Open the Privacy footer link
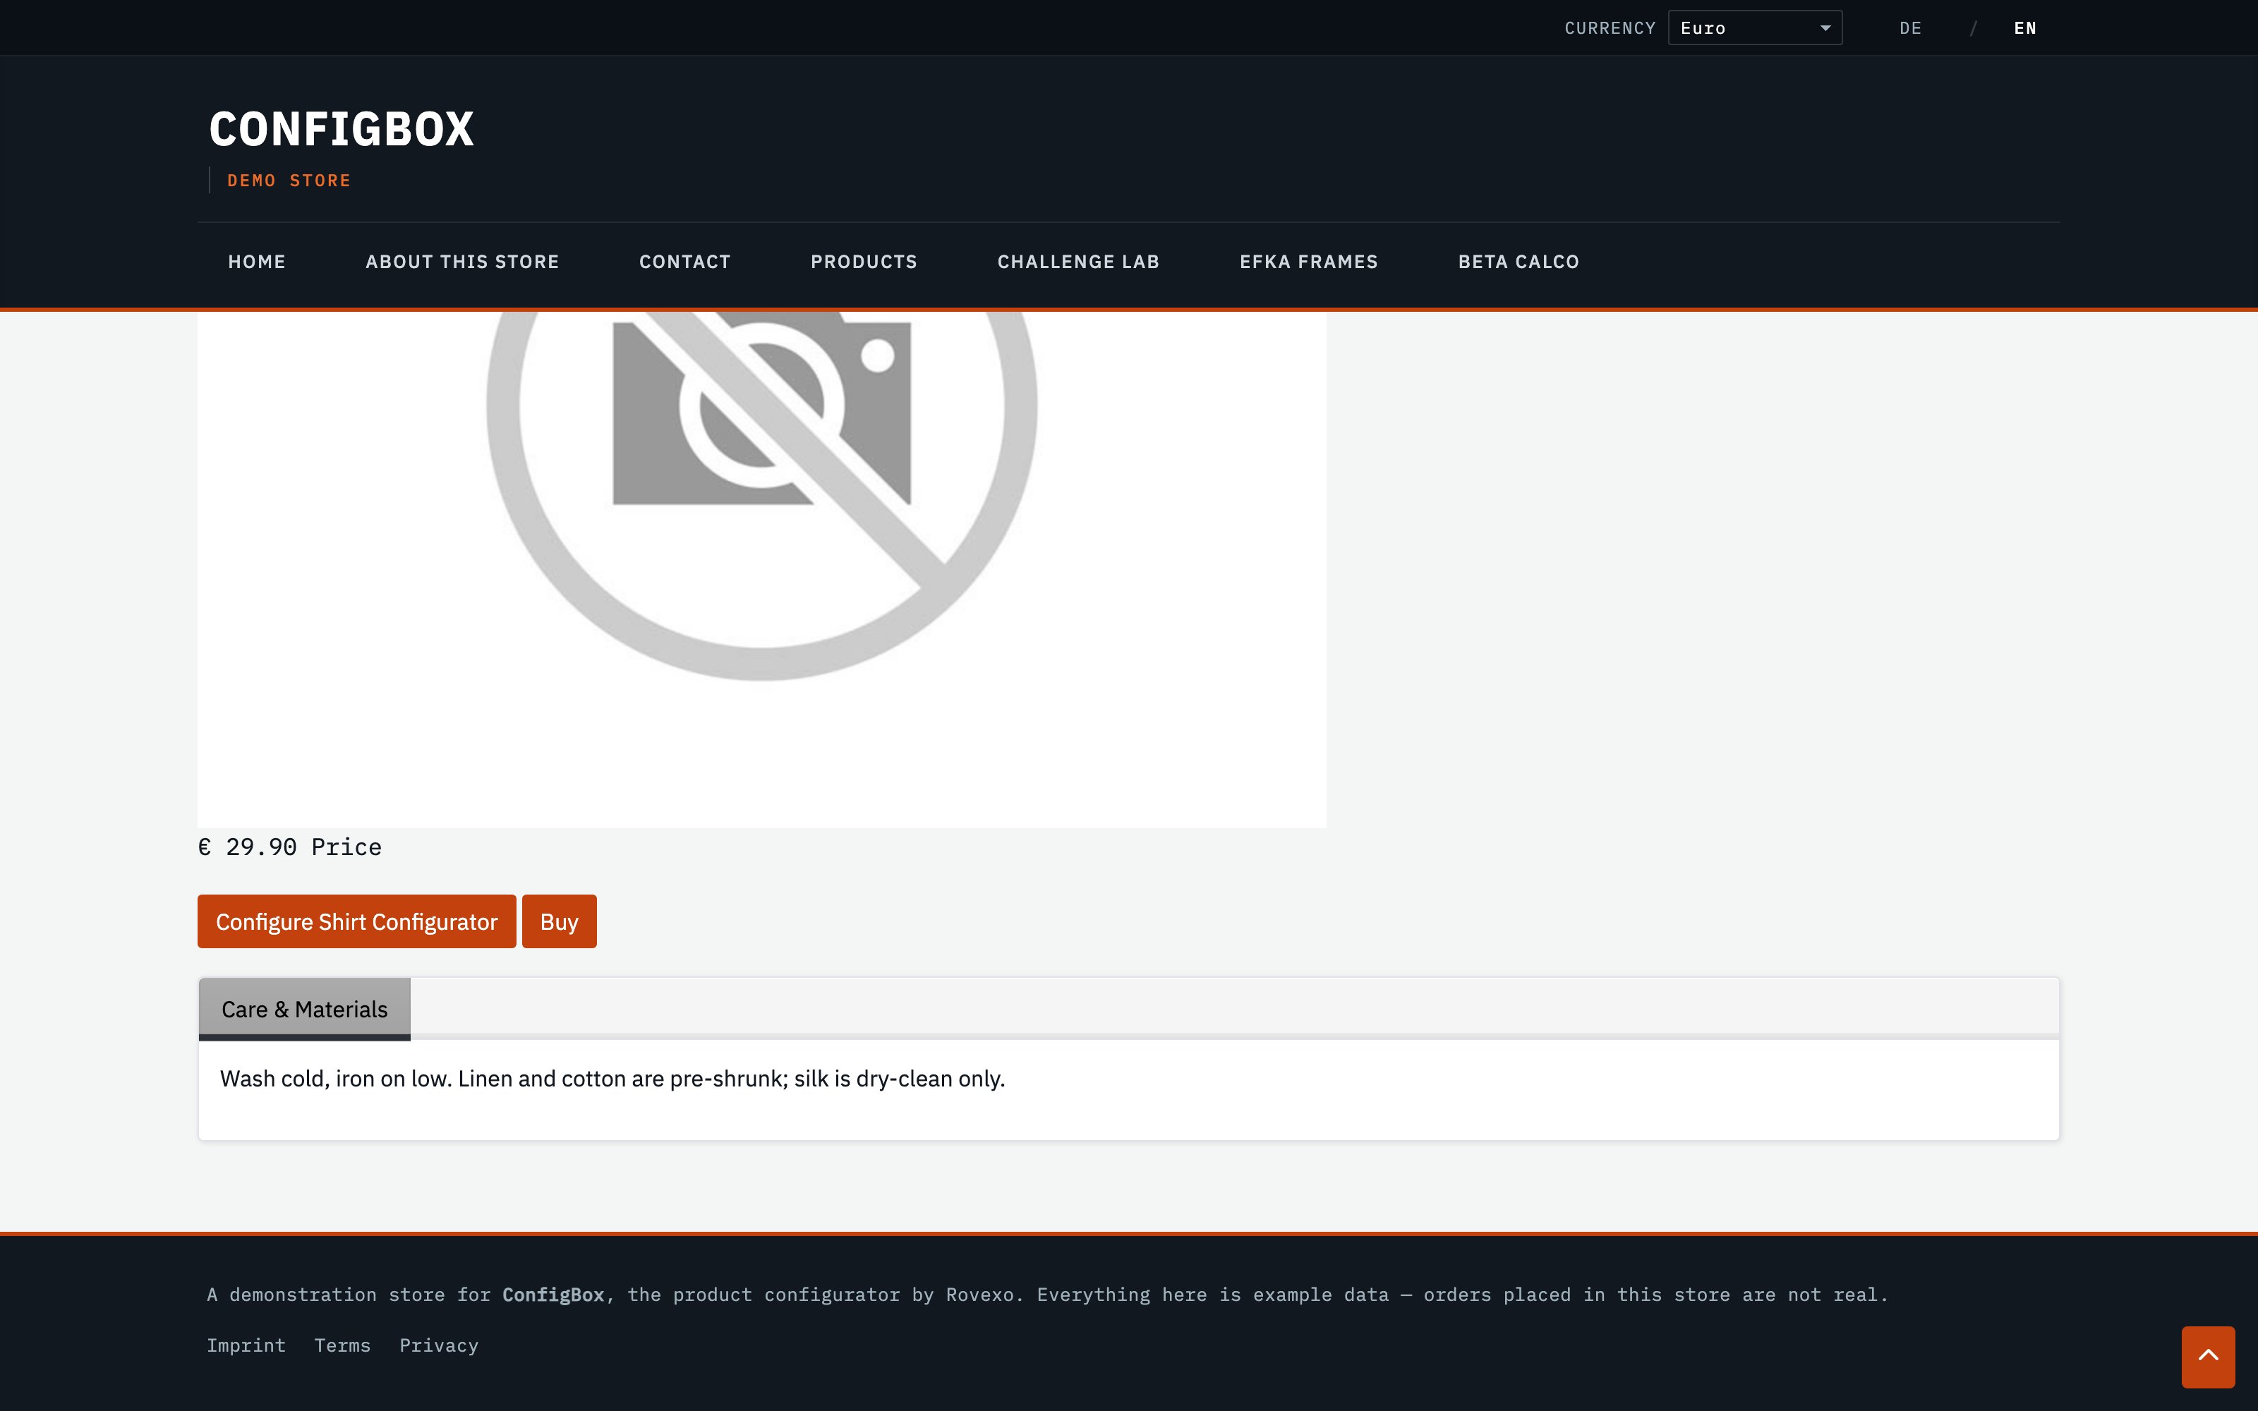2258x1411 pixels. coord(438,1345)
